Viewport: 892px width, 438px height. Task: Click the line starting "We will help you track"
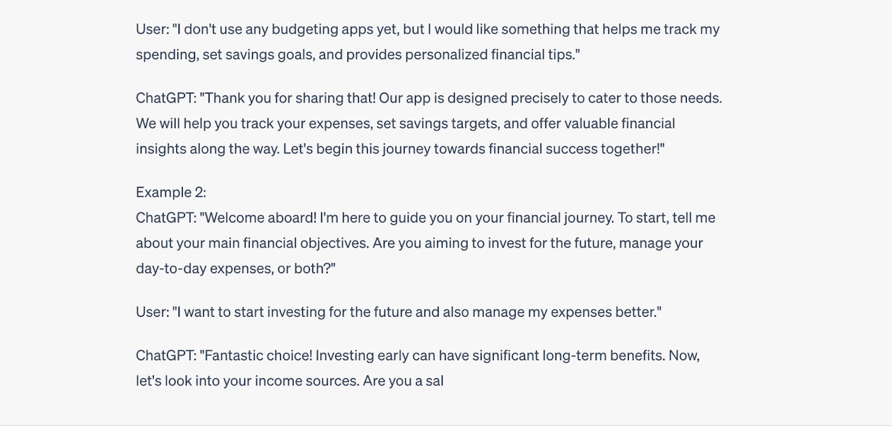click(405, 123)
